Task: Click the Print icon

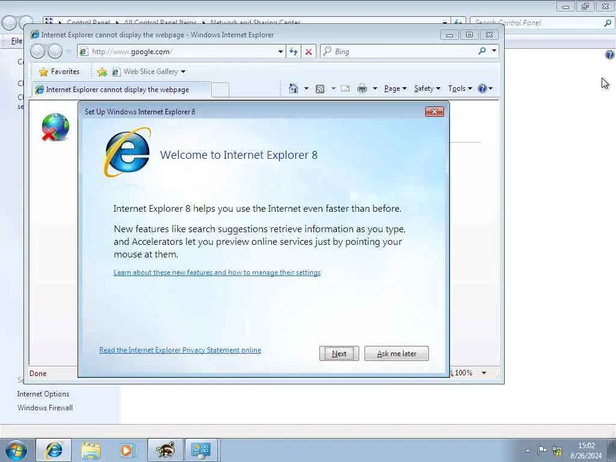Action: click(362, 88)
